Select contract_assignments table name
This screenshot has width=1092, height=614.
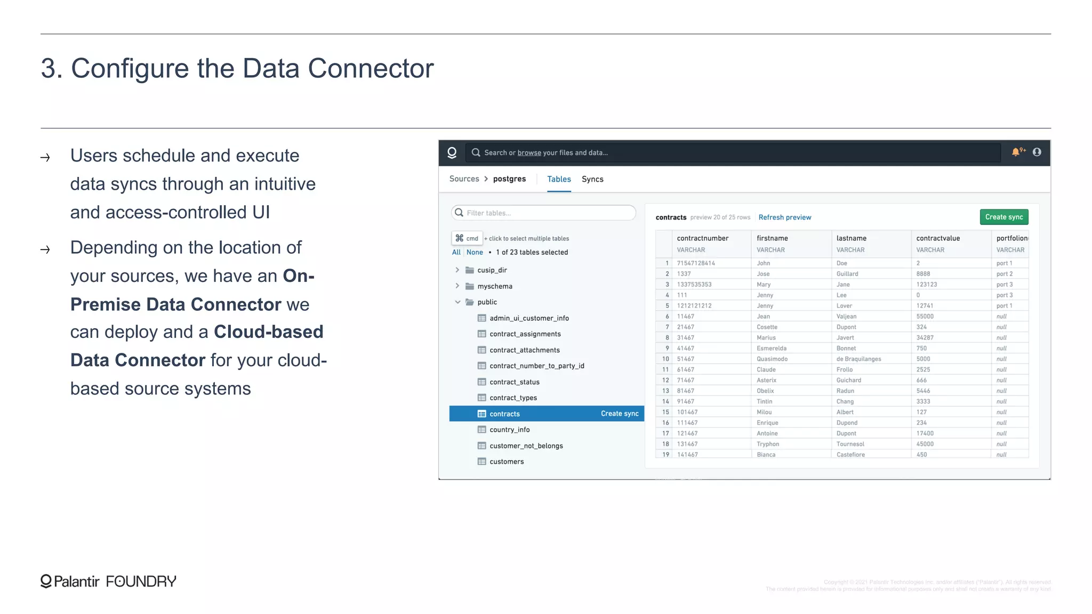(525, 334)
